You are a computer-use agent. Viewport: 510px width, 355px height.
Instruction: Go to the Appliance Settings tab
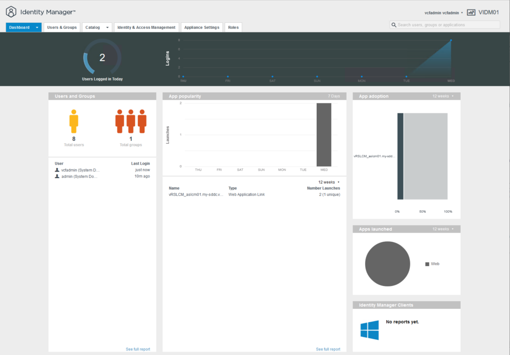202,27
